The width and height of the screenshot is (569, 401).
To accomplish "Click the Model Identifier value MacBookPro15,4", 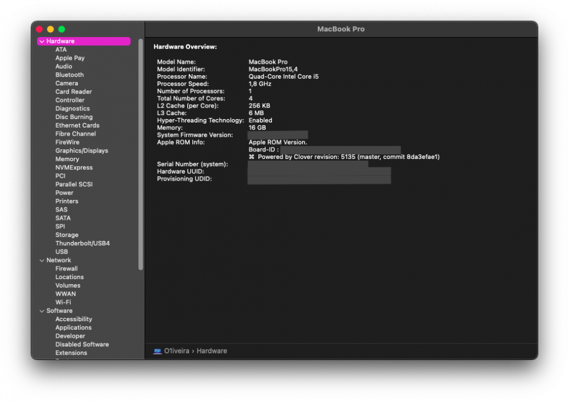I will 273,69.
